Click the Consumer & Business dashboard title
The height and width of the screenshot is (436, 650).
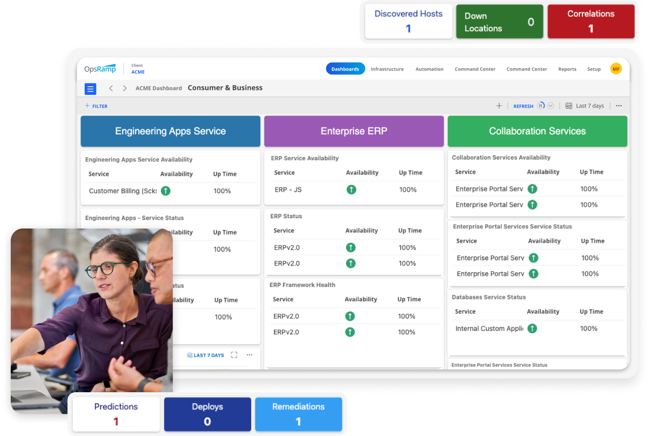click(x=225, y=88)
